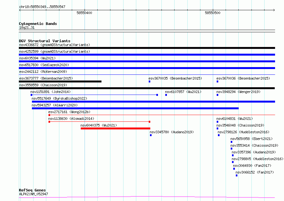The height and width of the screenshot is (201, 284).
Task: Click the black bar of esv3673777
Action: tap(60, 81)
